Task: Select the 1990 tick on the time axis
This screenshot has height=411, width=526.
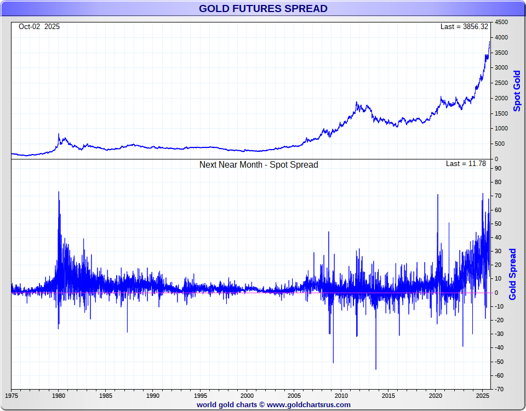Action: pos(153,395)
